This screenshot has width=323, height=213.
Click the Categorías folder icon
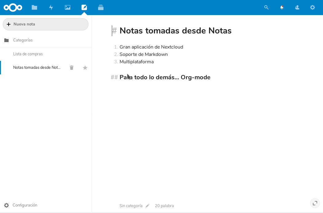(x=6, y=40)
